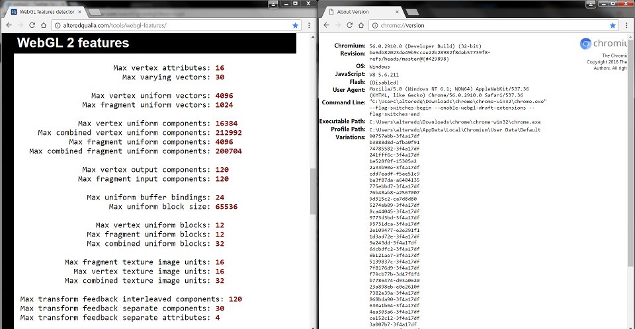
Task: Select Max uniform buffer bindings value 24
Action: coord(220,198)
